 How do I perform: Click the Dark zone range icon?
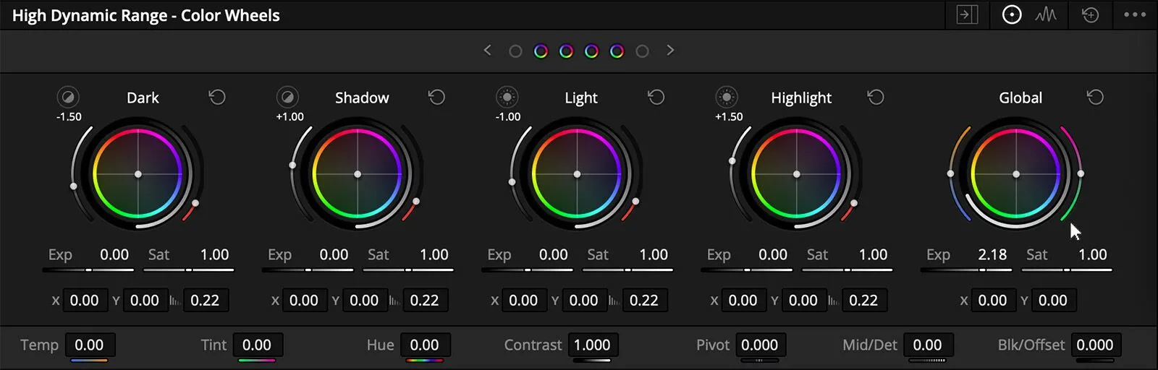68,97
